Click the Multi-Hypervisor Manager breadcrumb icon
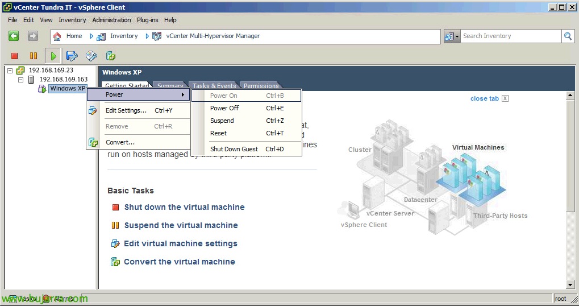Viewport: 579px width, 306px height. (157, 36)
